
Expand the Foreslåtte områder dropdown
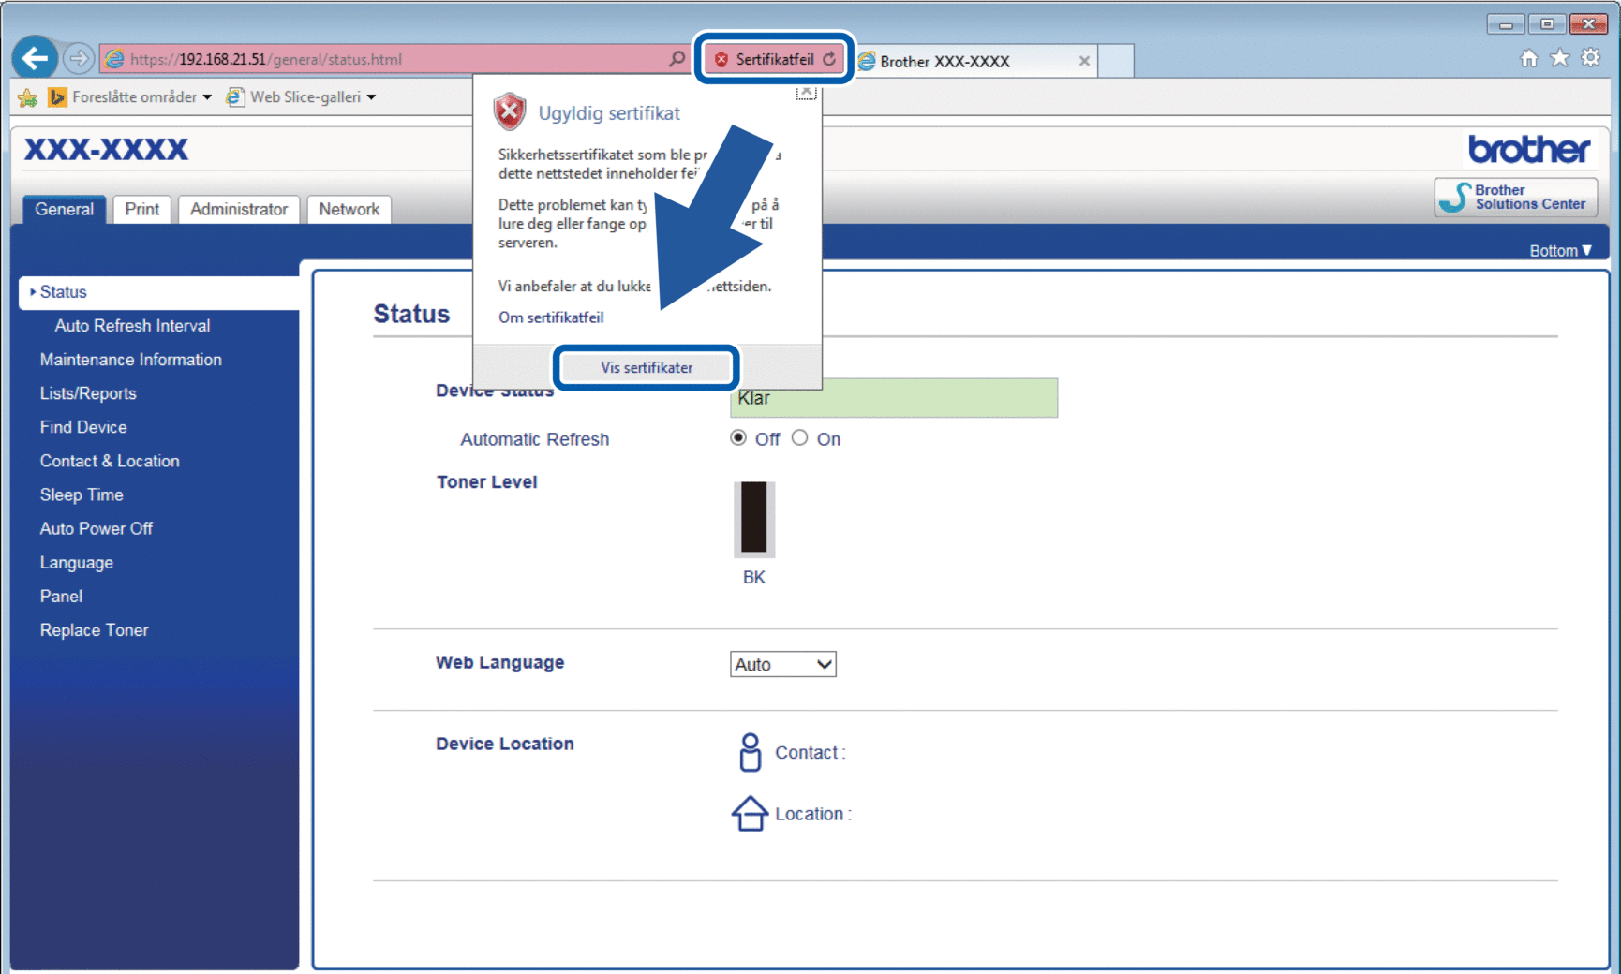pyautogui.click(x=207, y=97)
